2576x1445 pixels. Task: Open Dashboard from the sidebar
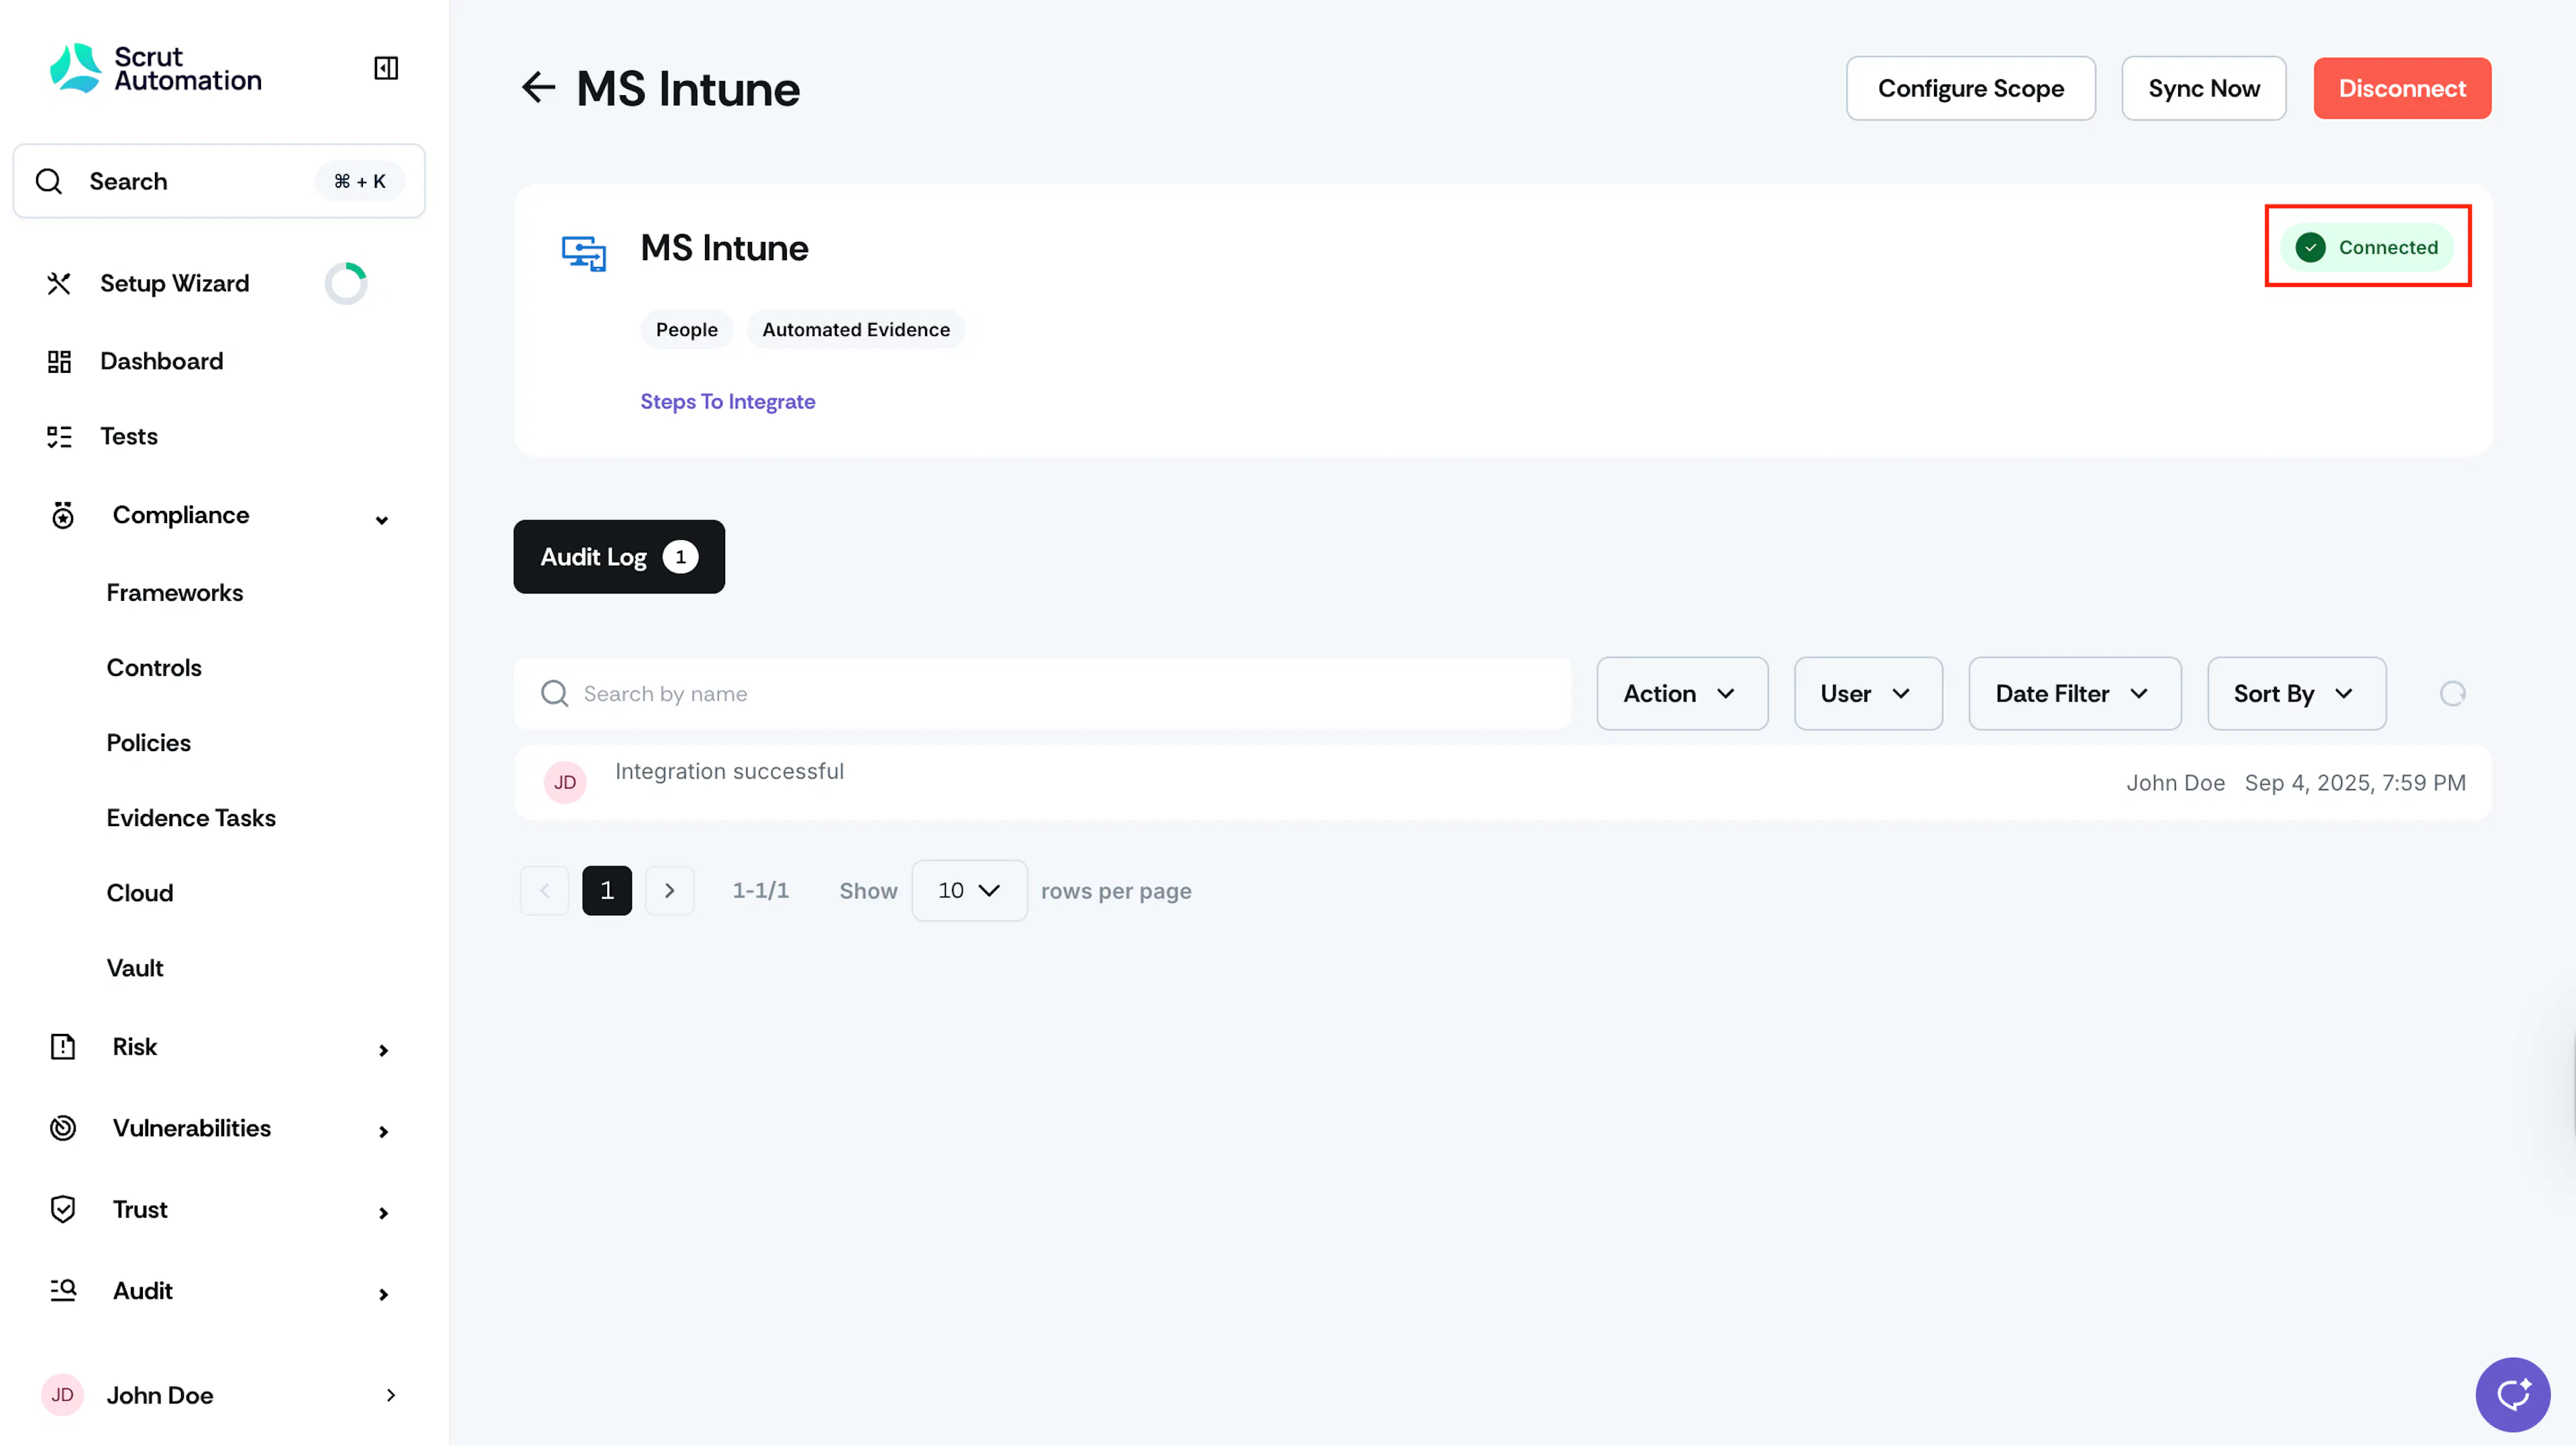click(x=161, y=361)
